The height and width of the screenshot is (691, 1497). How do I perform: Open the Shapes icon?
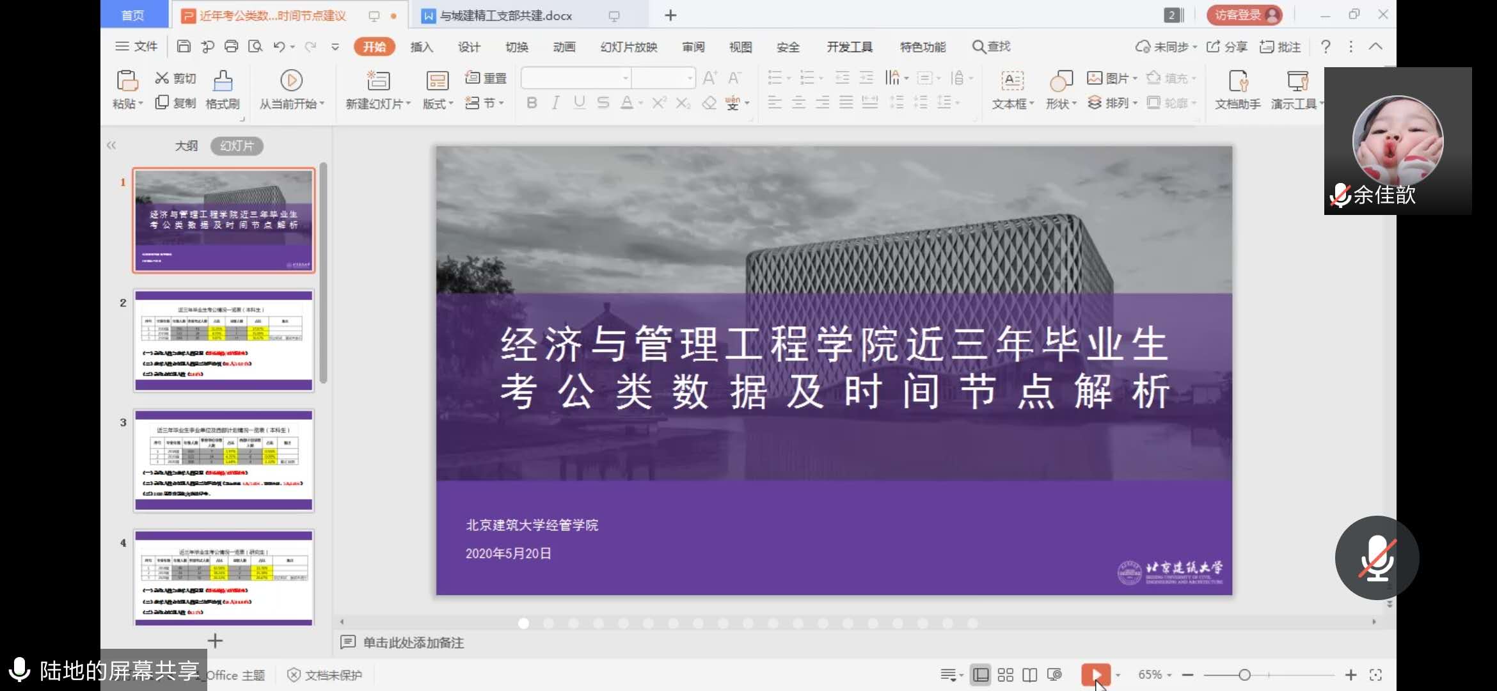pyautogui.click(x=1061, y=81)
